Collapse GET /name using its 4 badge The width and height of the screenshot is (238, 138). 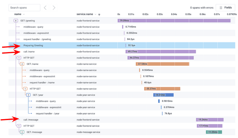[x=22, y=64]
